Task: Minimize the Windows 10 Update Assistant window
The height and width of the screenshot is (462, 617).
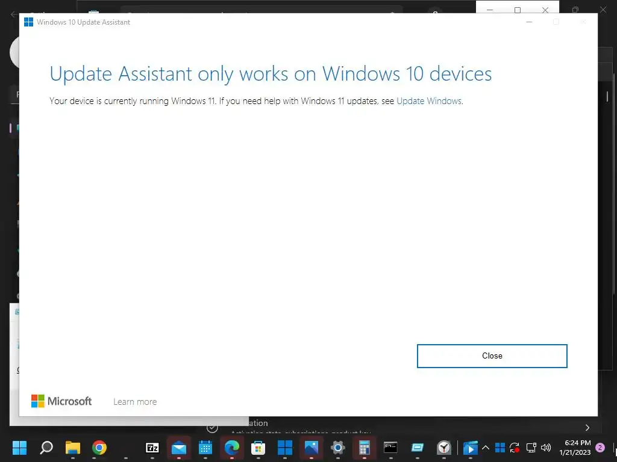Action: coord(529,22)
